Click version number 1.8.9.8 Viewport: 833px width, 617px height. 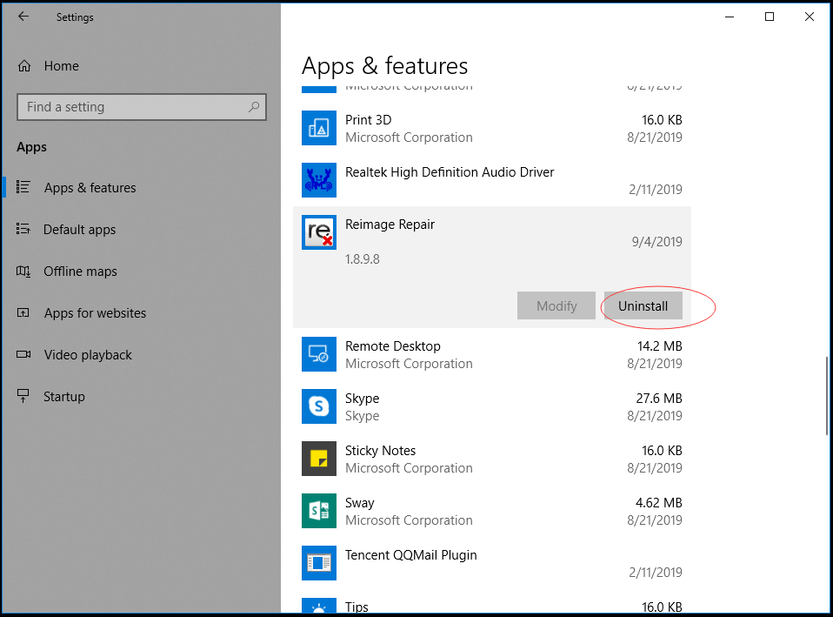click(363, 259)
